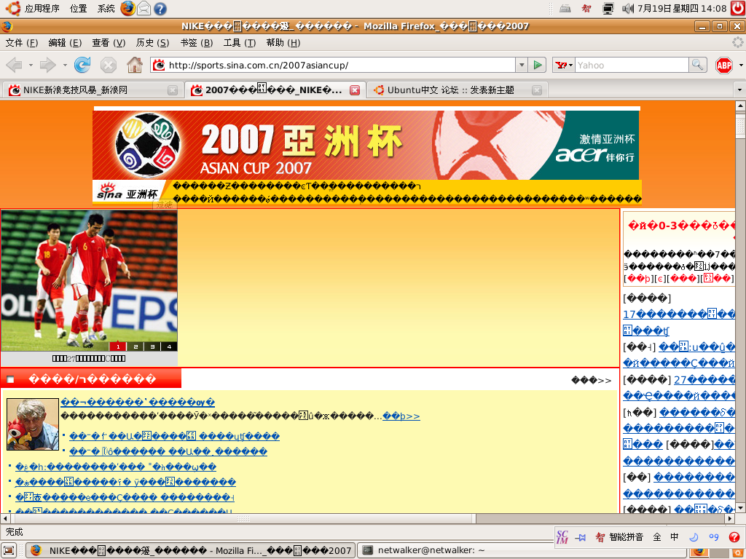746x559 pixels.
Task: Open SCIM help via the red question mark
Action: [x=734, y=537]
